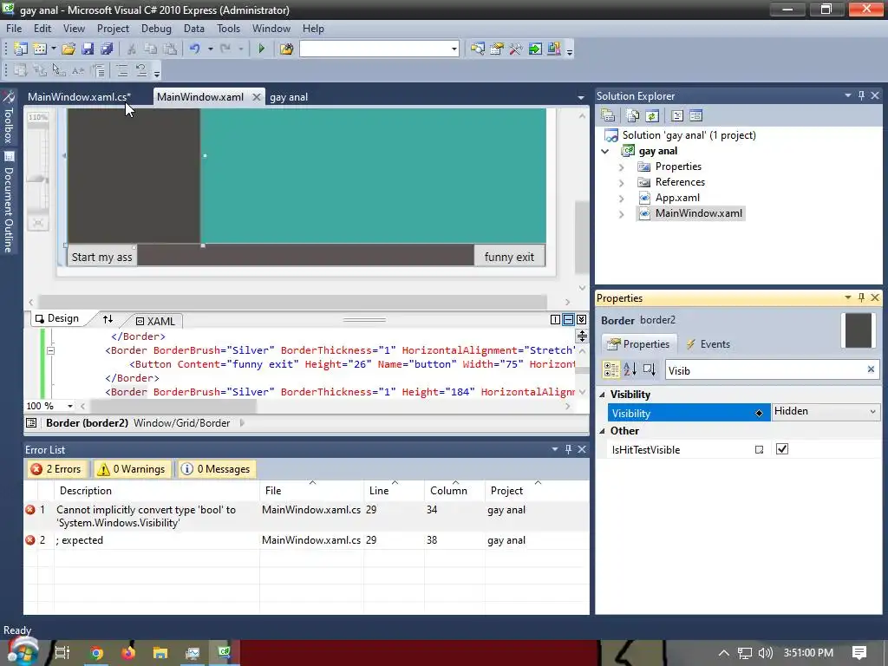Click Show All Files in Solution Explorer
The height and width of the screenshot is (666, 888).
[632, 115]
